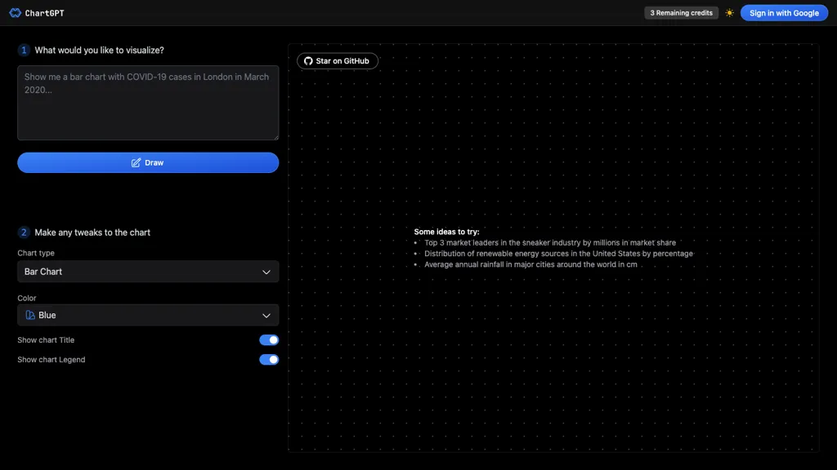Screen dimensions: 837x470
Task: Click the palette icon beside Blue
Action: (x=30, y=315)
